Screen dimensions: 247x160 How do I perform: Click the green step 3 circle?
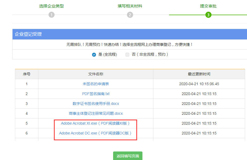point(208,15)
